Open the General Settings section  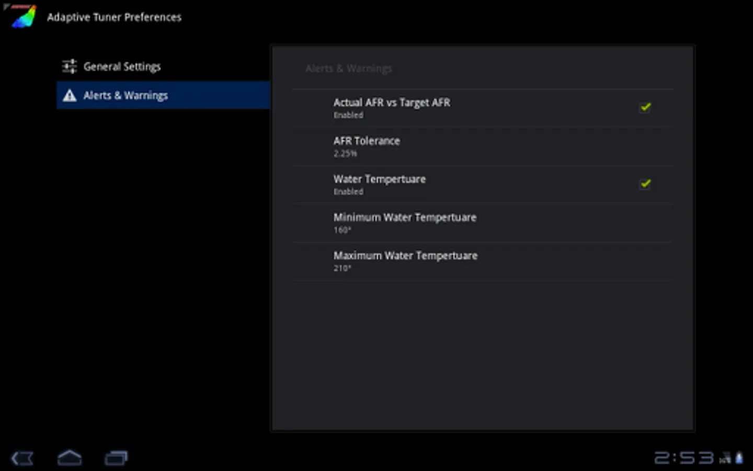coord(163,66)
